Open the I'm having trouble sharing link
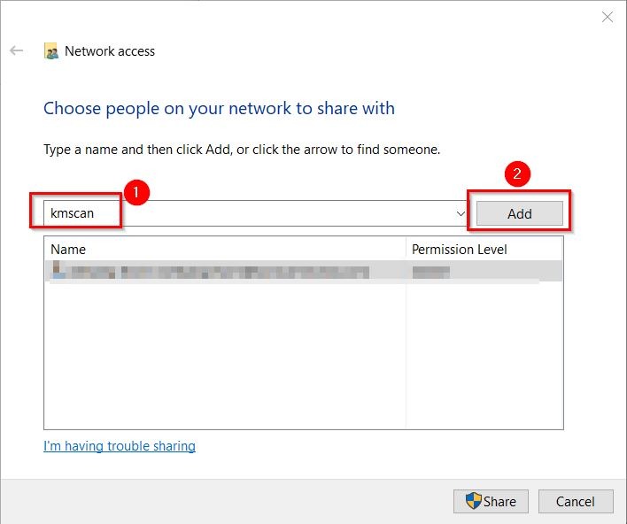627x524 pixels. click(120, 446)
